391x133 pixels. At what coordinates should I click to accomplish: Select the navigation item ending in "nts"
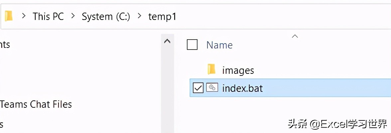pyautogui.click(x=5, y=45)
